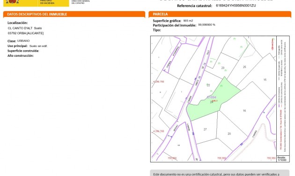The image size is (295, 176).
Task: Select the address 'CL CANTO D'ALT Suelo'
Action: click(25, 28)
